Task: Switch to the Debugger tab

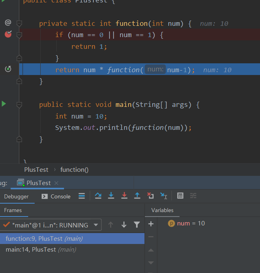Action: (x=17, y=196)
